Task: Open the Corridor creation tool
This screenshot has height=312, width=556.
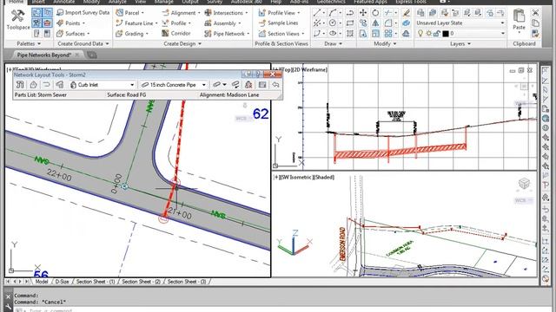Action: [176, 33]
